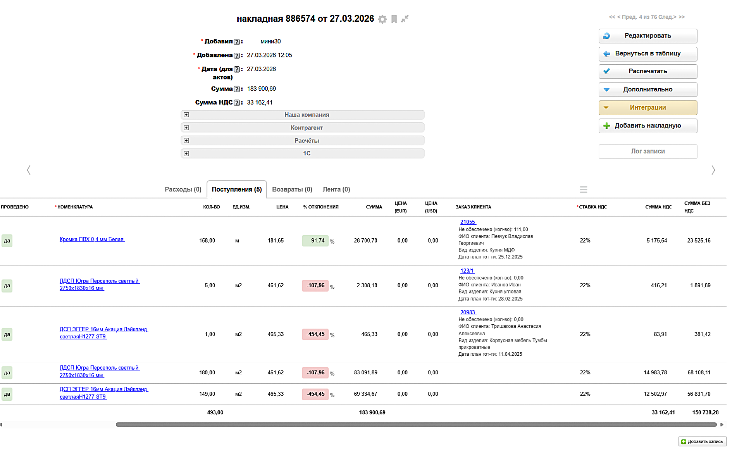Toggle 'да' status in 149,00 quantity row
This screenshot has width=744, height=465.
pos(7,394)
